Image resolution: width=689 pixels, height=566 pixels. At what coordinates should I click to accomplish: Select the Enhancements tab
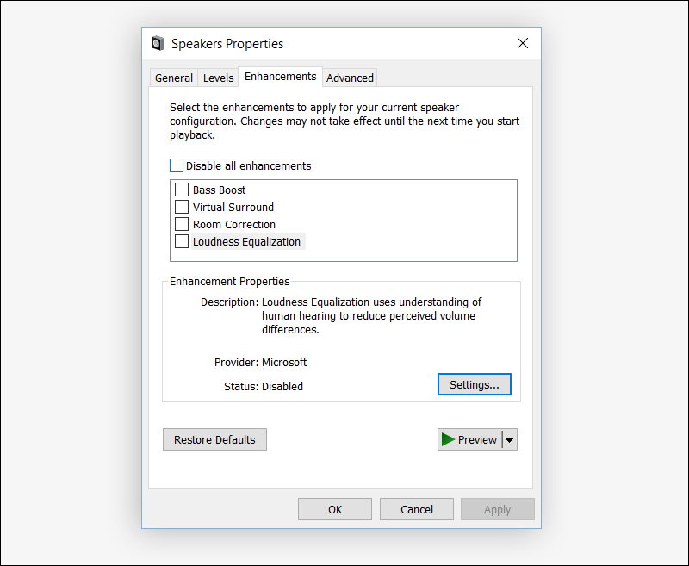pos(280,77)
